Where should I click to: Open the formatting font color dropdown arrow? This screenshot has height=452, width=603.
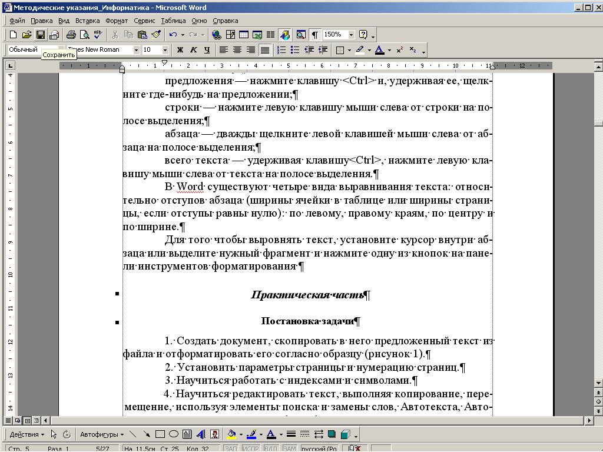click(389, 50)
